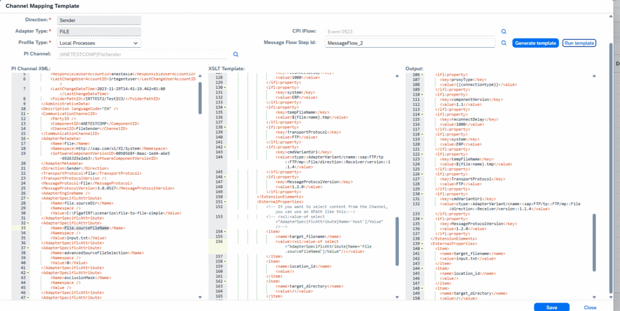Collapse fold at line 139 ExternalProperties in Output

(422, 243)
